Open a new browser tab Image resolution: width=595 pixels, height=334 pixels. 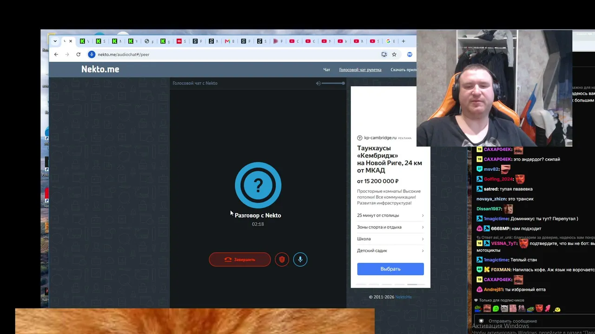[x=403, y=41]
